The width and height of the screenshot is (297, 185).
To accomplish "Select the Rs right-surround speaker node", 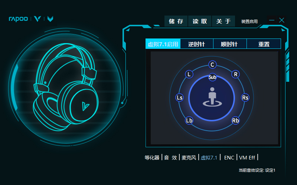I will pos(245,97).
